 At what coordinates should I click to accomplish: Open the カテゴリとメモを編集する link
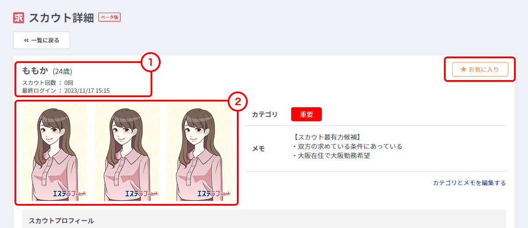(469, 183)
